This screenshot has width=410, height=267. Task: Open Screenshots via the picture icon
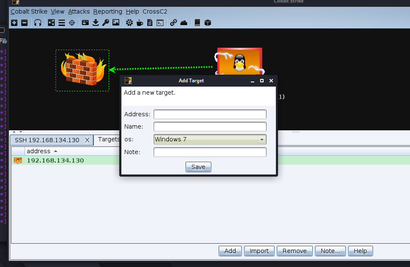coord(116,23)
